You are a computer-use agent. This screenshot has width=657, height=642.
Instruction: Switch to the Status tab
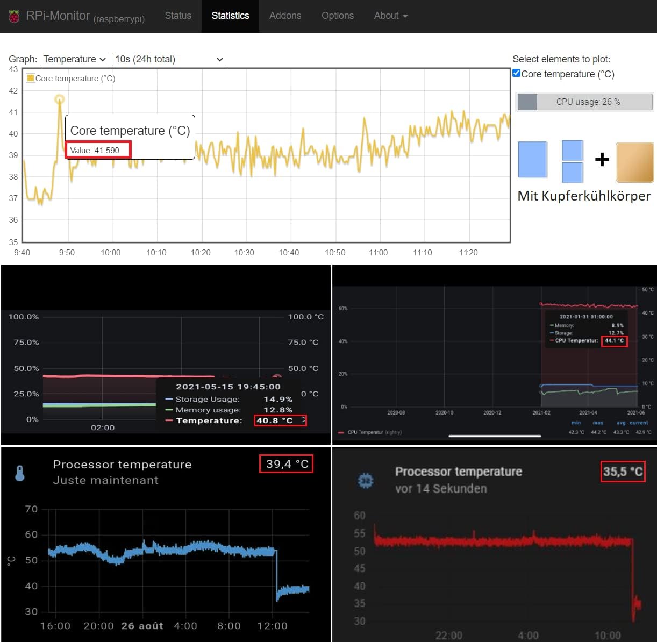[x=178, y=16]
